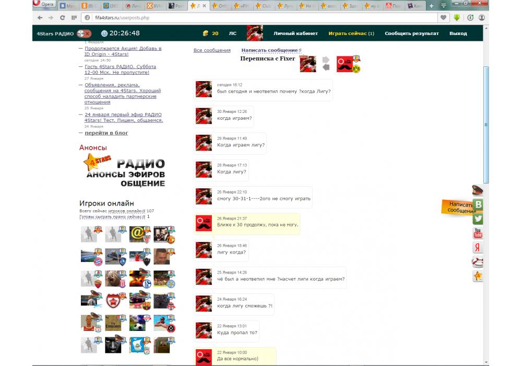Image resolution: width=522 pixels, height=366 pixels.
Task: Switch to the XVM browser tab
Action: tap(155, 6)
